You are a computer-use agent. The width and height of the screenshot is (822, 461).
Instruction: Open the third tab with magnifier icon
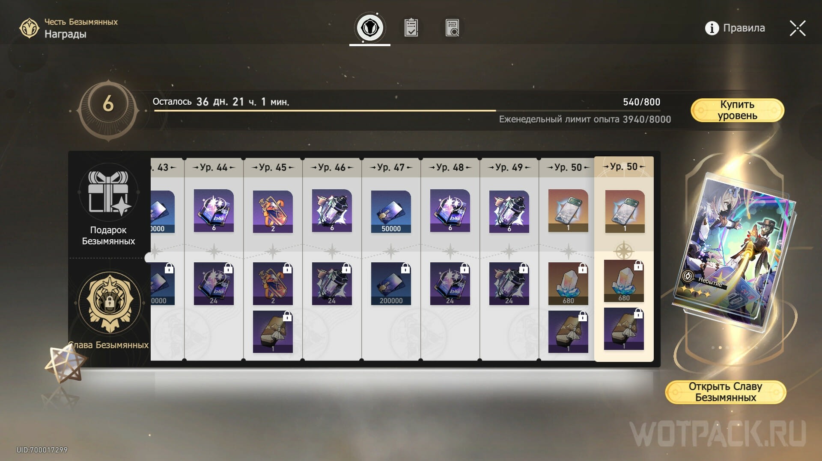tap(452, 28)
